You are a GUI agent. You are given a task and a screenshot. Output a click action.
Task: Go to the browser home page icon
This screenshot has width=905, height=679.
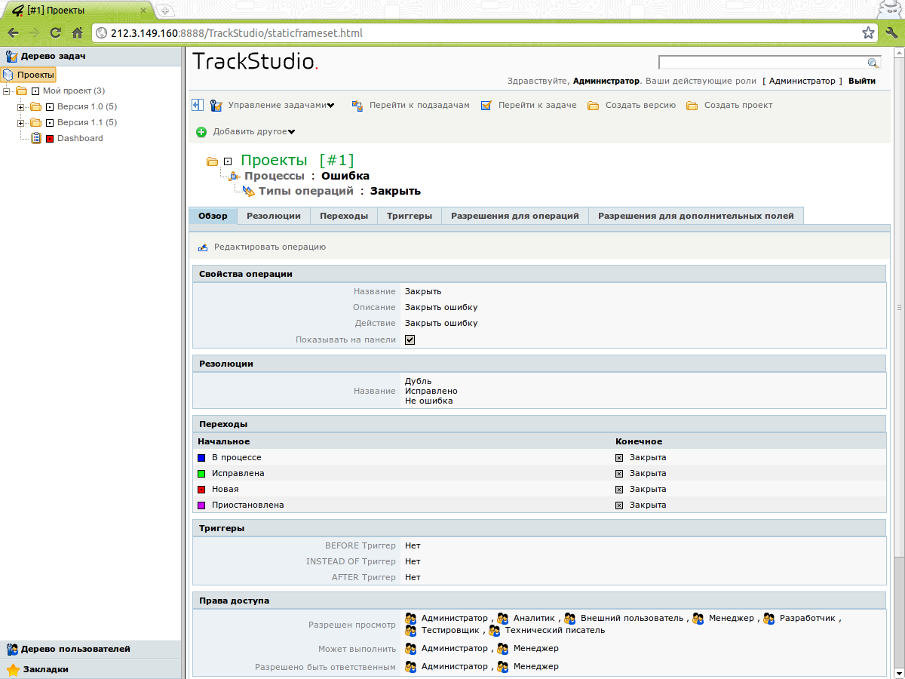pyautogui.click(x=77, y=33)
